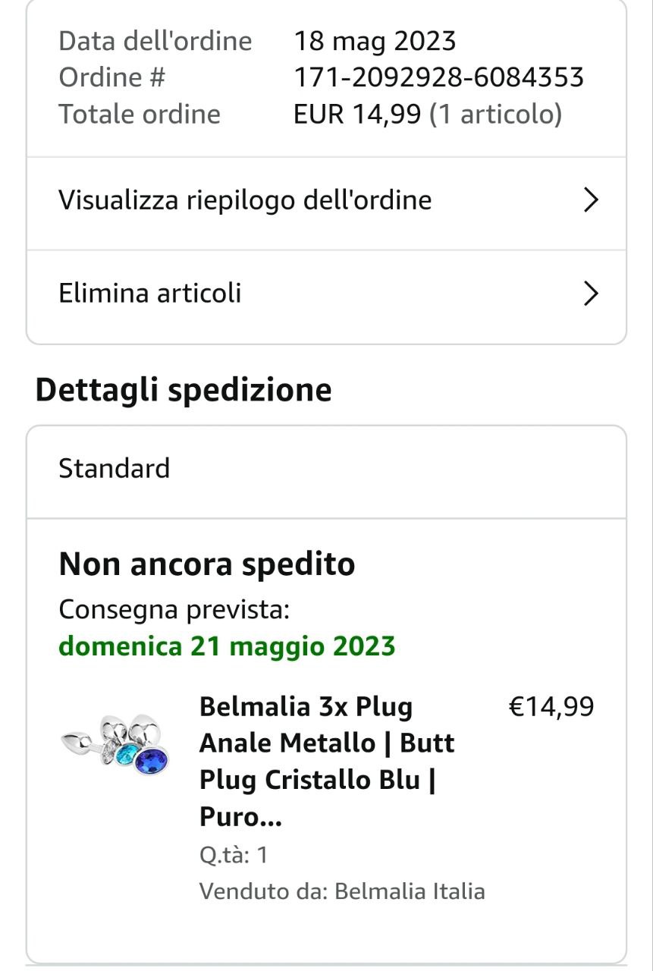Tap the order total EUR 14,99
The image size is (653, 971).
356,115
